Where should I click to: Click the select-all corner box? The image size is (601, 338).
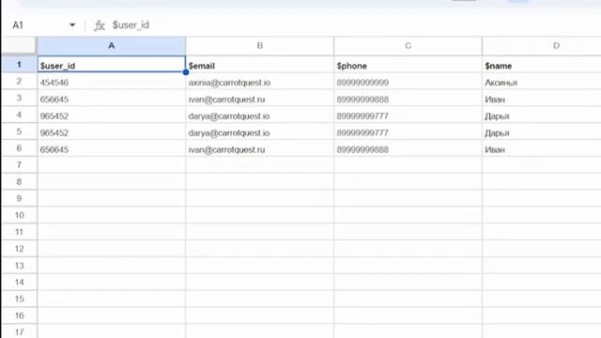[x=19, y=46]
